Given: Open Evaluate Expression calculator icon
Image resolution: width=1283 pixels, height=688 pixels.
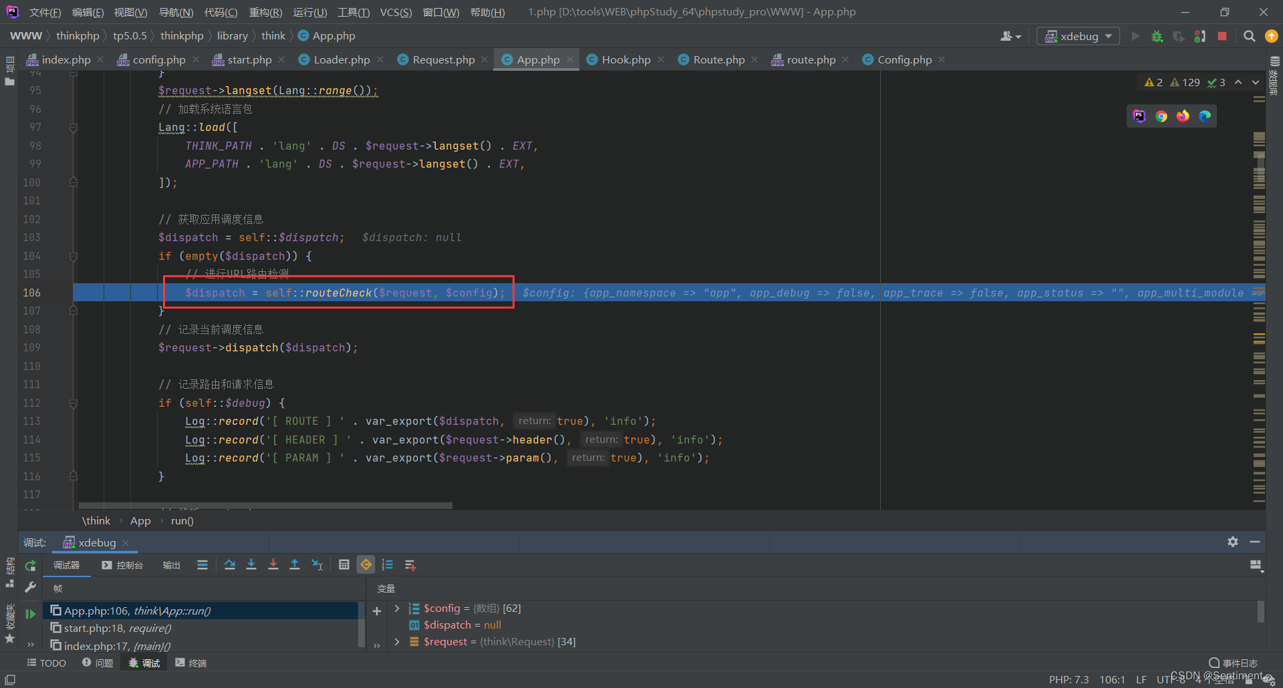Looking at the screenshot, I should coord(344,565).
